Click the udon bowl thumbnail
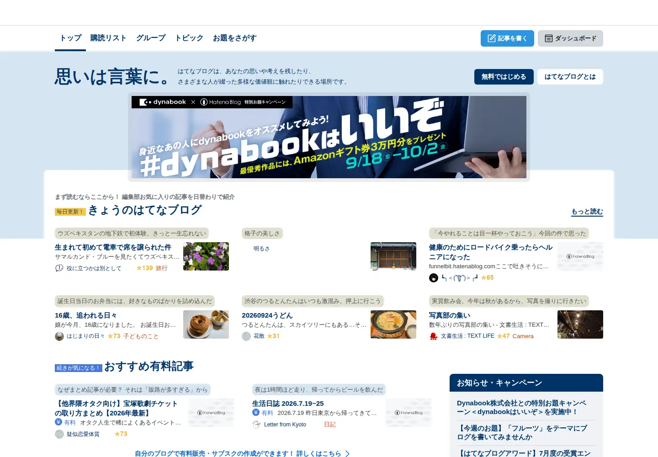Image resolution: width=658 pixels, height=457 pixels. [x=393, y=324]
